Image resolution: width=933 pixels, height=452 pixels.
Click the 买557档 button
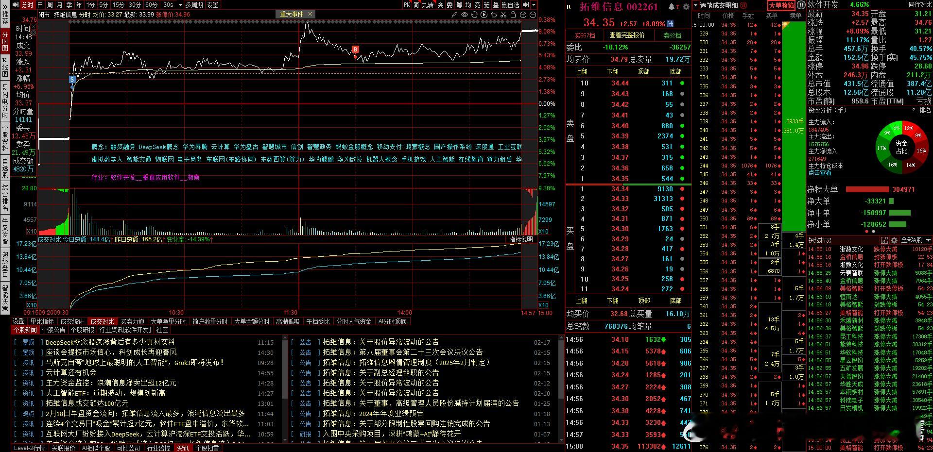(584, 35)
